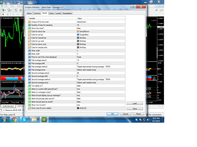Choose the vertical line drawing tool
Screen dimensions: 197x147
pos(13,14)
